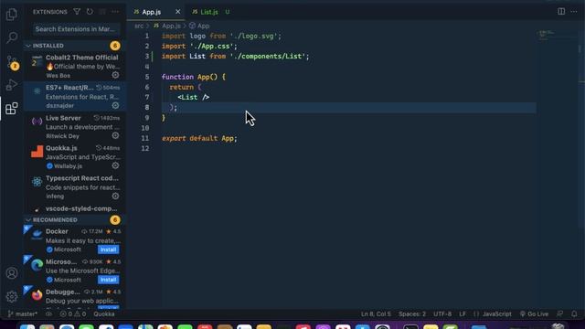Manage Live Server extension via its gear
Image resolution: width=585 pixels, height=329 pixels.
coord(116,135)
